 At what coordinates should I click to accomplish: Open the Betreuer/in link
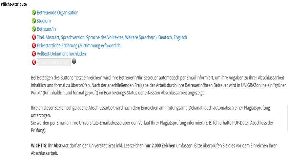pyautogui.click(x=46, y=29)
